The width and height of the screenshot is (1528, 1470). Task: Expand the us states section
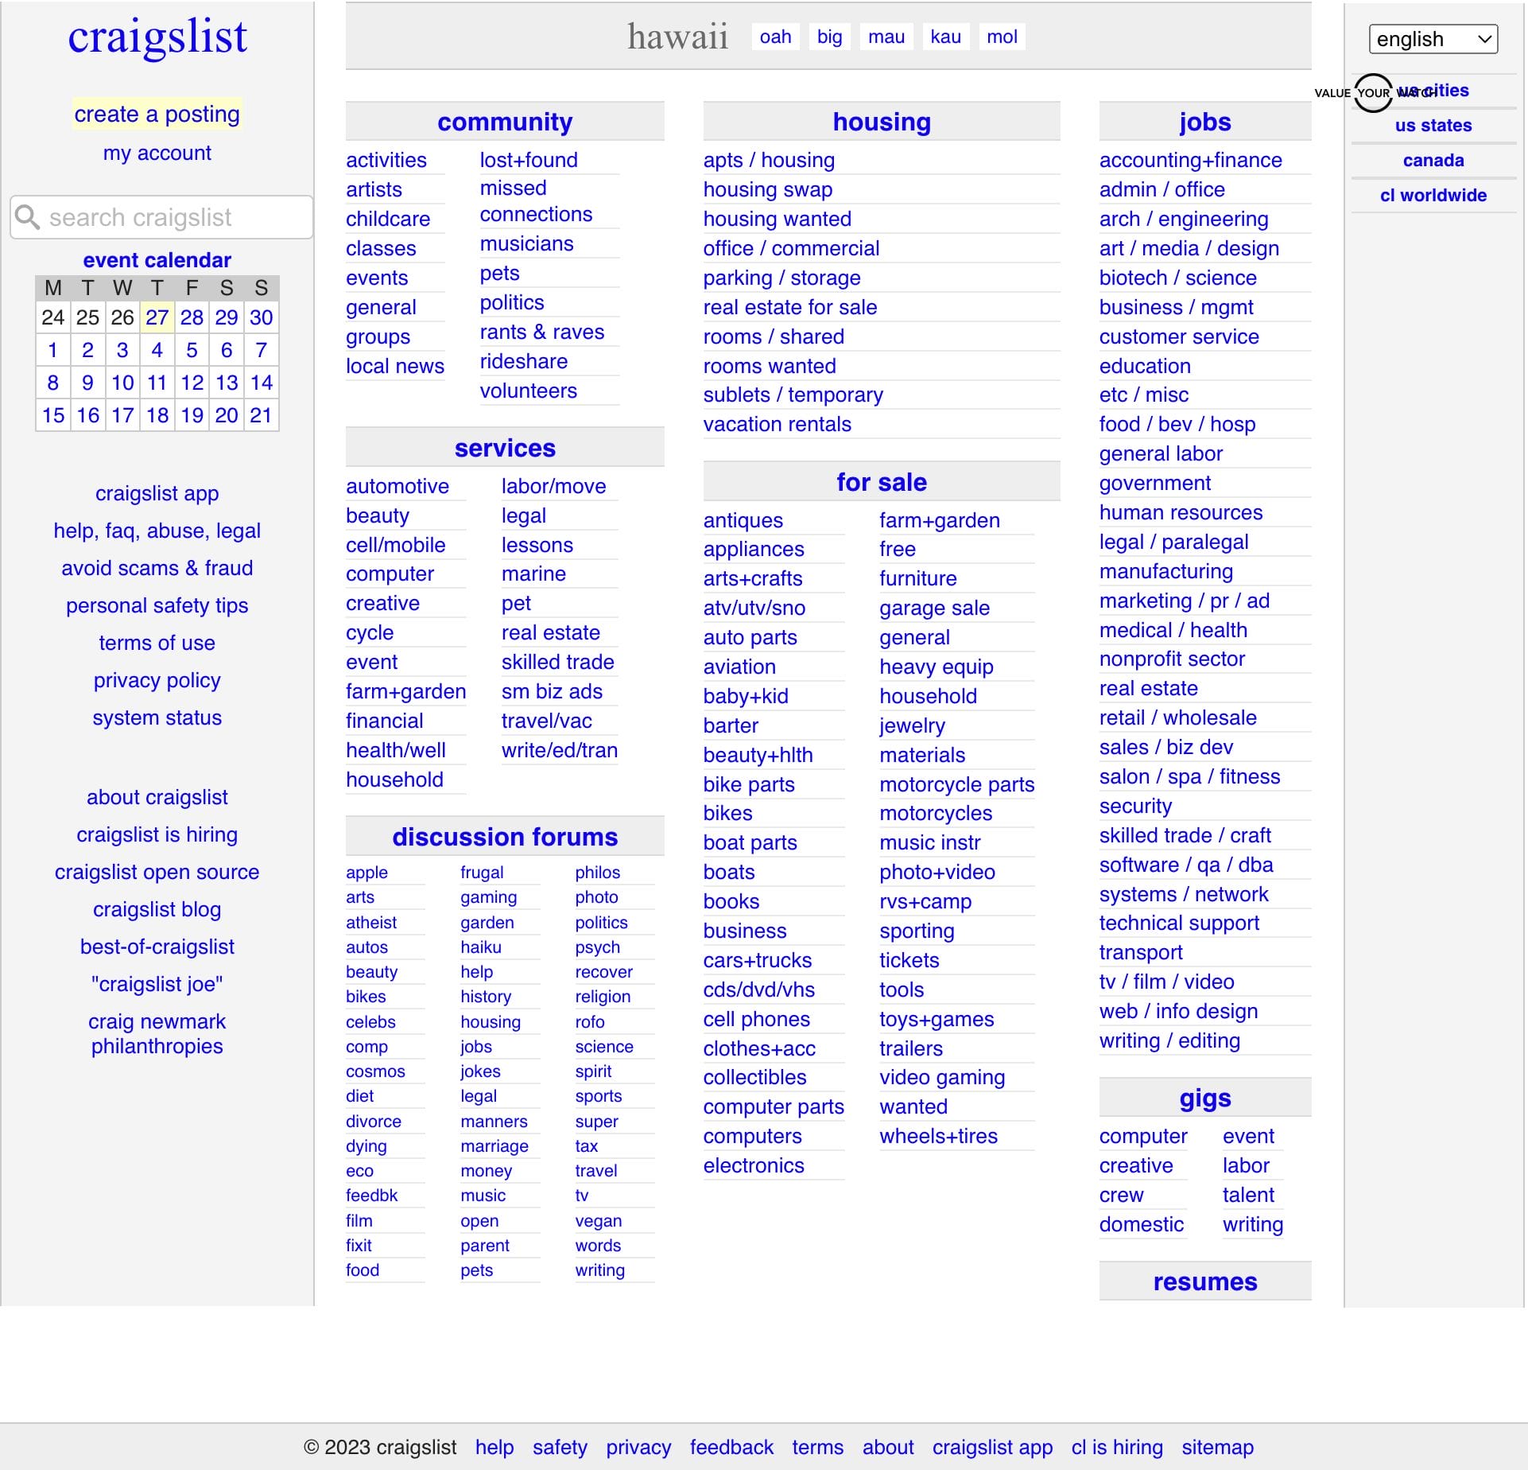tap(1433, 126)
